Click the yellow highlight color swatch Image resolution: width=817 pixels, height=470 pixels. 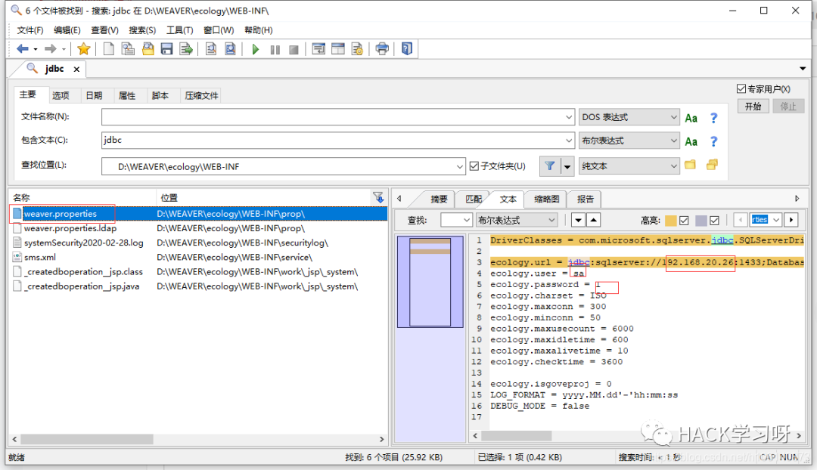point(670,221)
